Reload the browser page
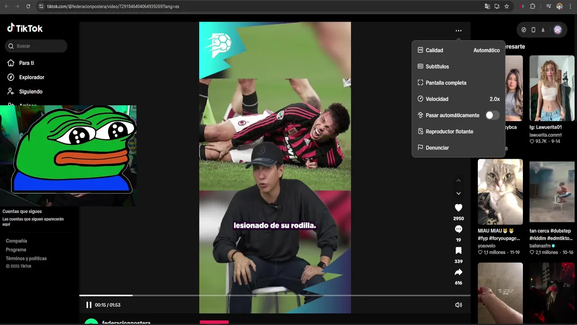 (28, 6)
